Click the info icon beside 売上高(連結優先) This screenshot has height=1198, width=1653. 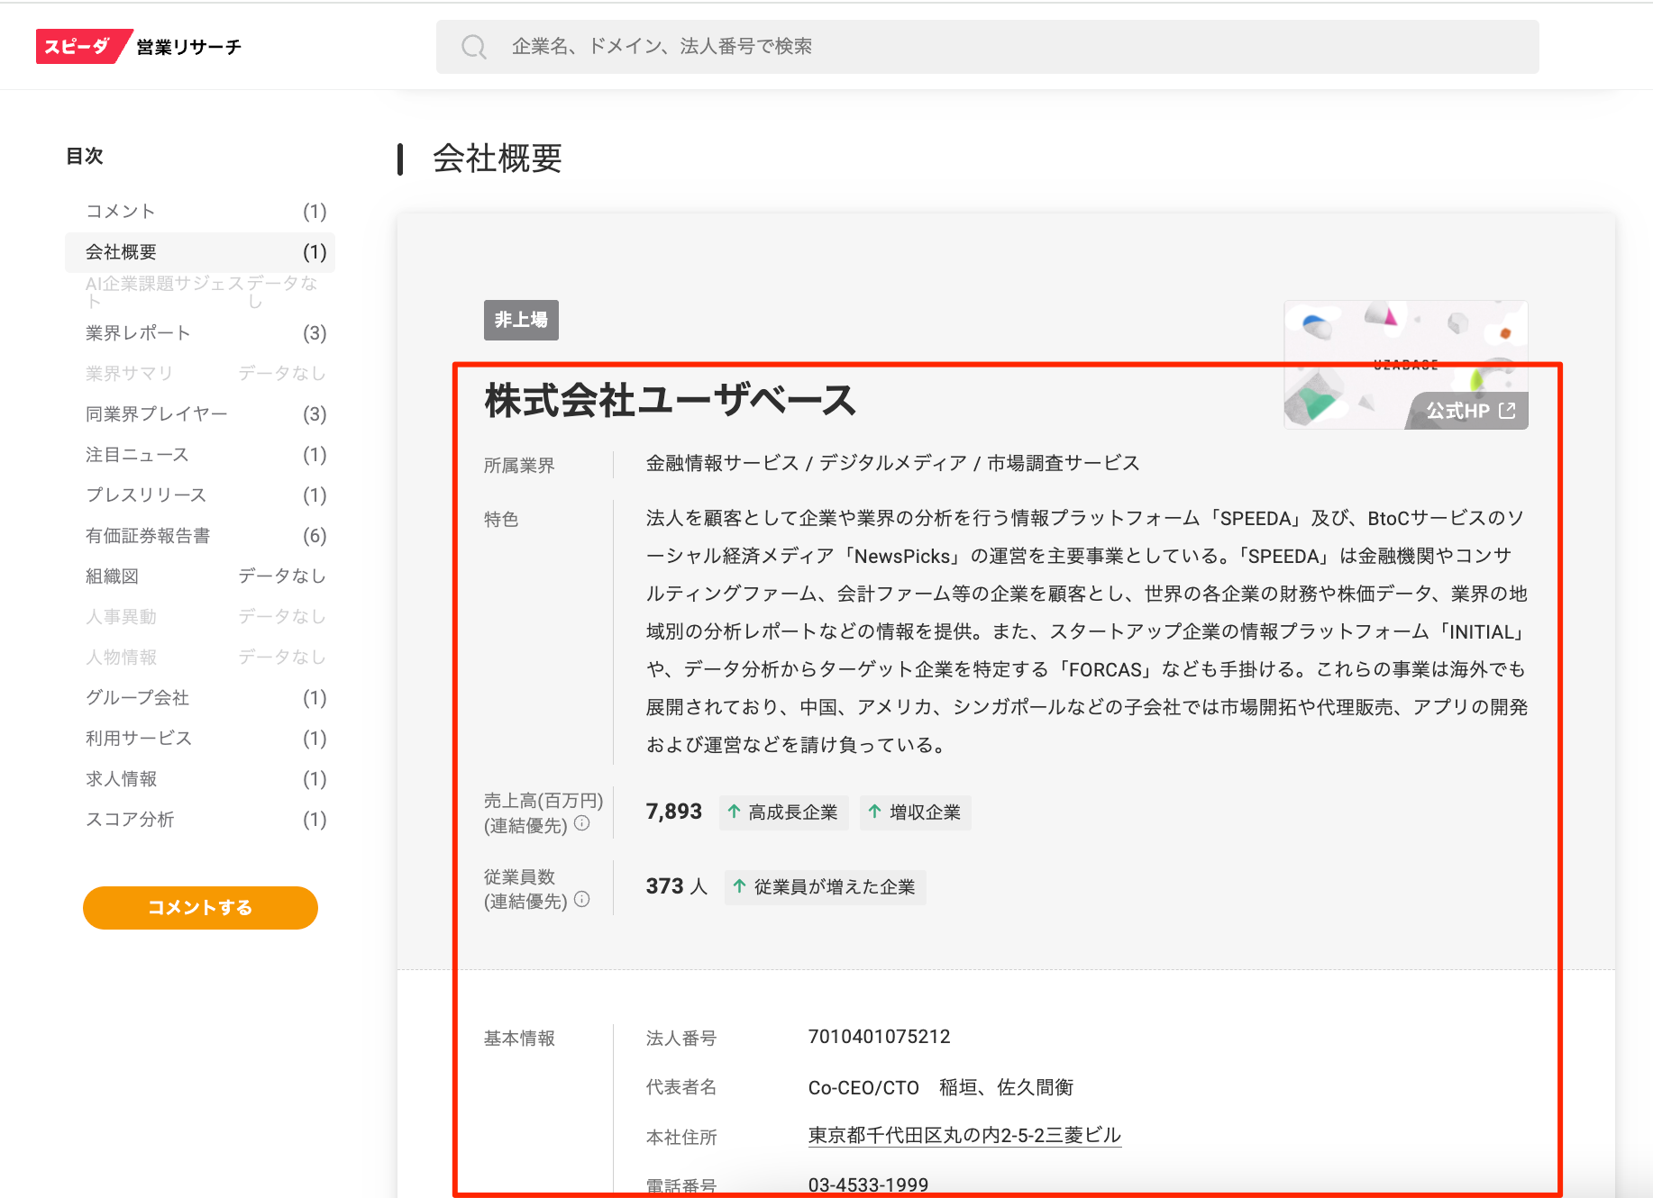(583, 822)
